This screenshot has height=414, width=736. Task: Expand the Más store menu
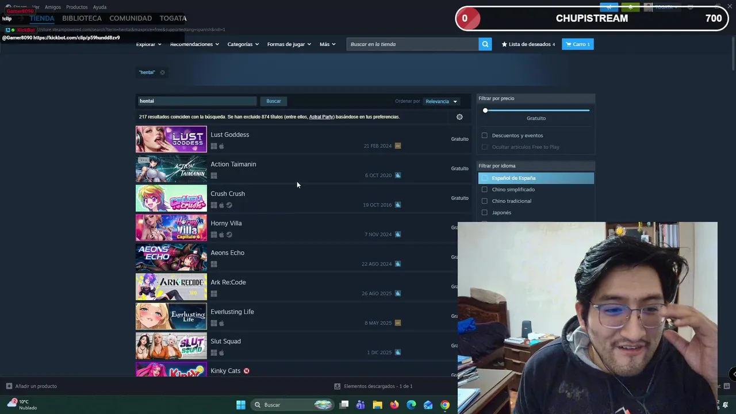coord(327,44)
